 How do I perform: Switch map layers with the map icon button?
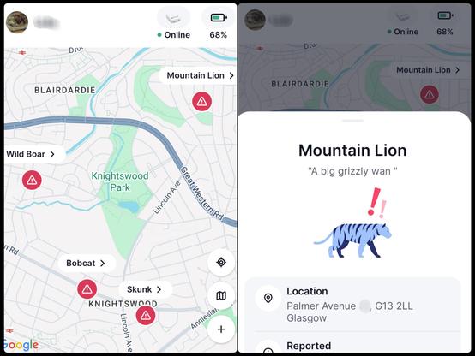(221, 295)
